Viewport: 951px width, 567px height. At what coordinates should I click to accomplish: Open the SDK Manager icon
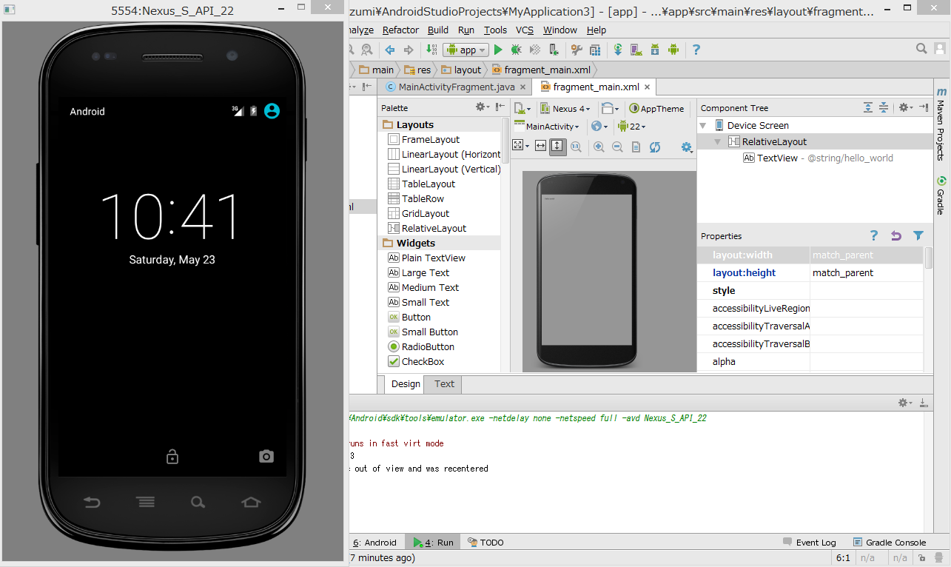point(655,50)
